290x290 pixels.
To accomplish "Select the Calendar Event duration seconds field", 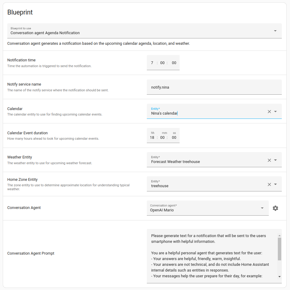I will [x=174, y=138].
